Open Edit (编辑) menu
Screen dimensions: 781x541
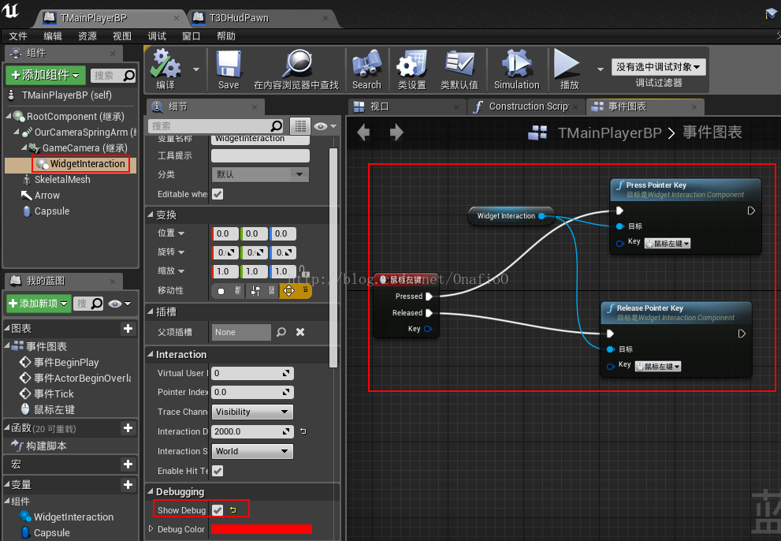pyautogui.click(x=53, y=36)
